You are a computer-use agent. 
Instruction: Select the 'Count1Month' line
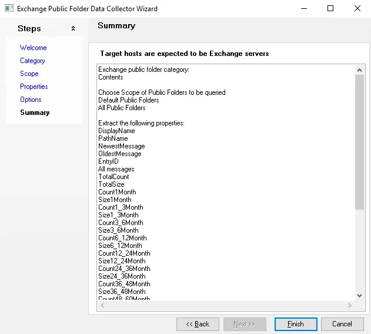pos(117,192)
